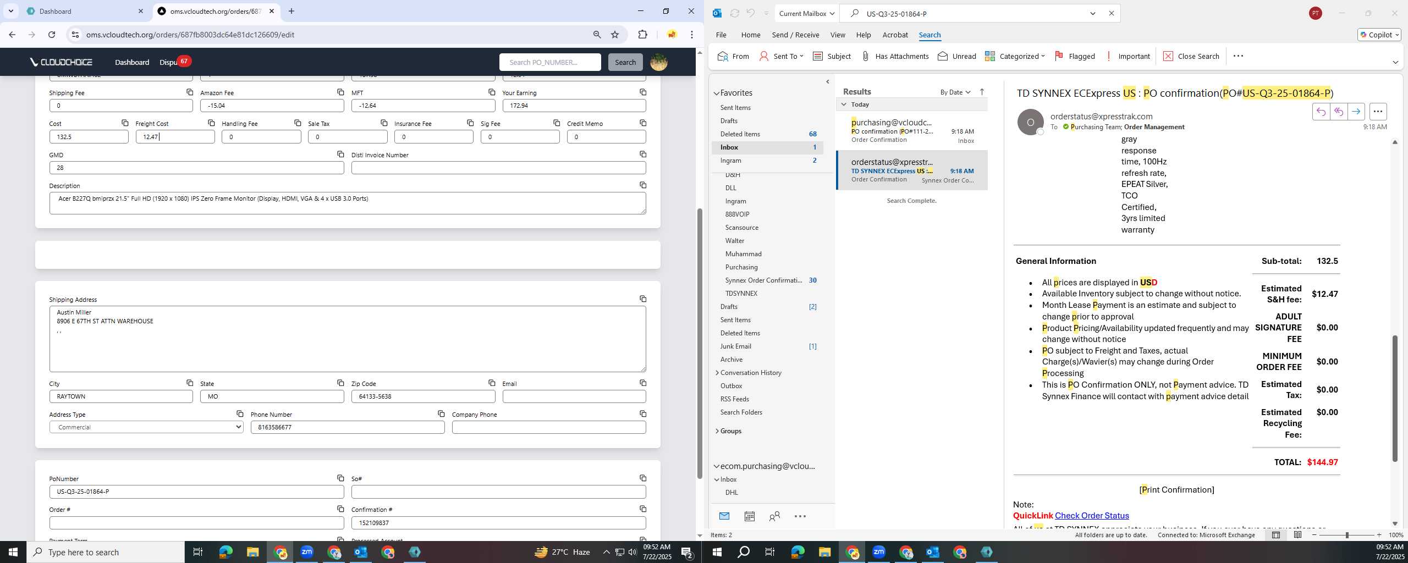Viewport: 1408px width, 563px height.
Task: Click the Print Confirmation link
Action: pos(1176,490)
